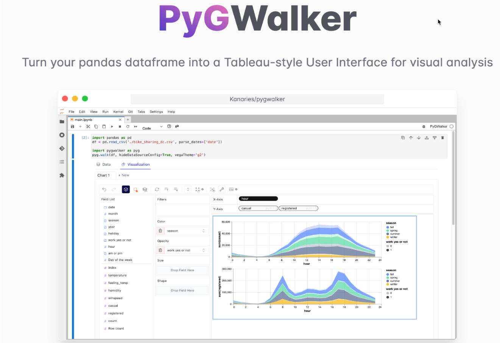Open the Kernel menu

click(118, 112)
